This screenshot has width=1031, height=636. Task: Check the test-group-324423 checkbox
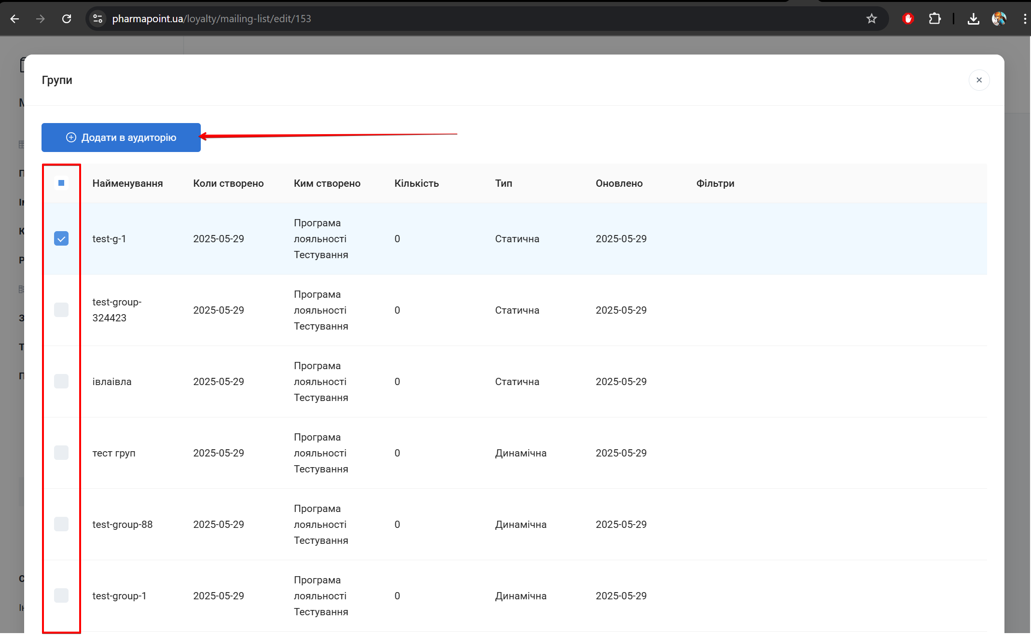coord(61,310)
